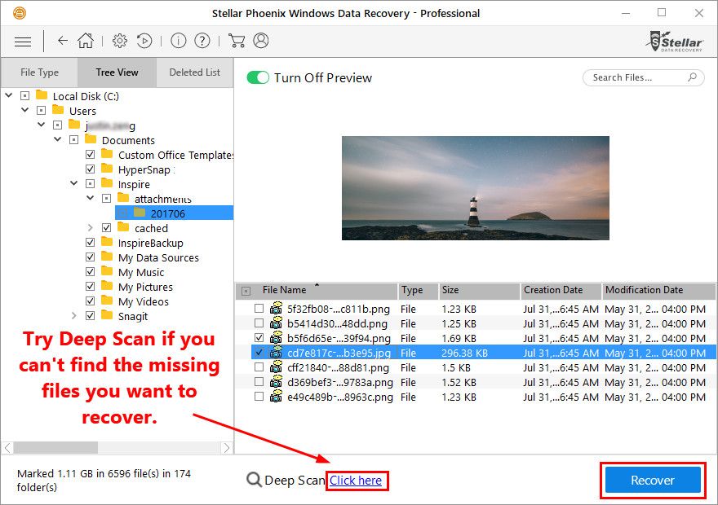Screen dimensions: 718x505
Task: Check the cff21840 png file checkbox
Action: (259, 367)
